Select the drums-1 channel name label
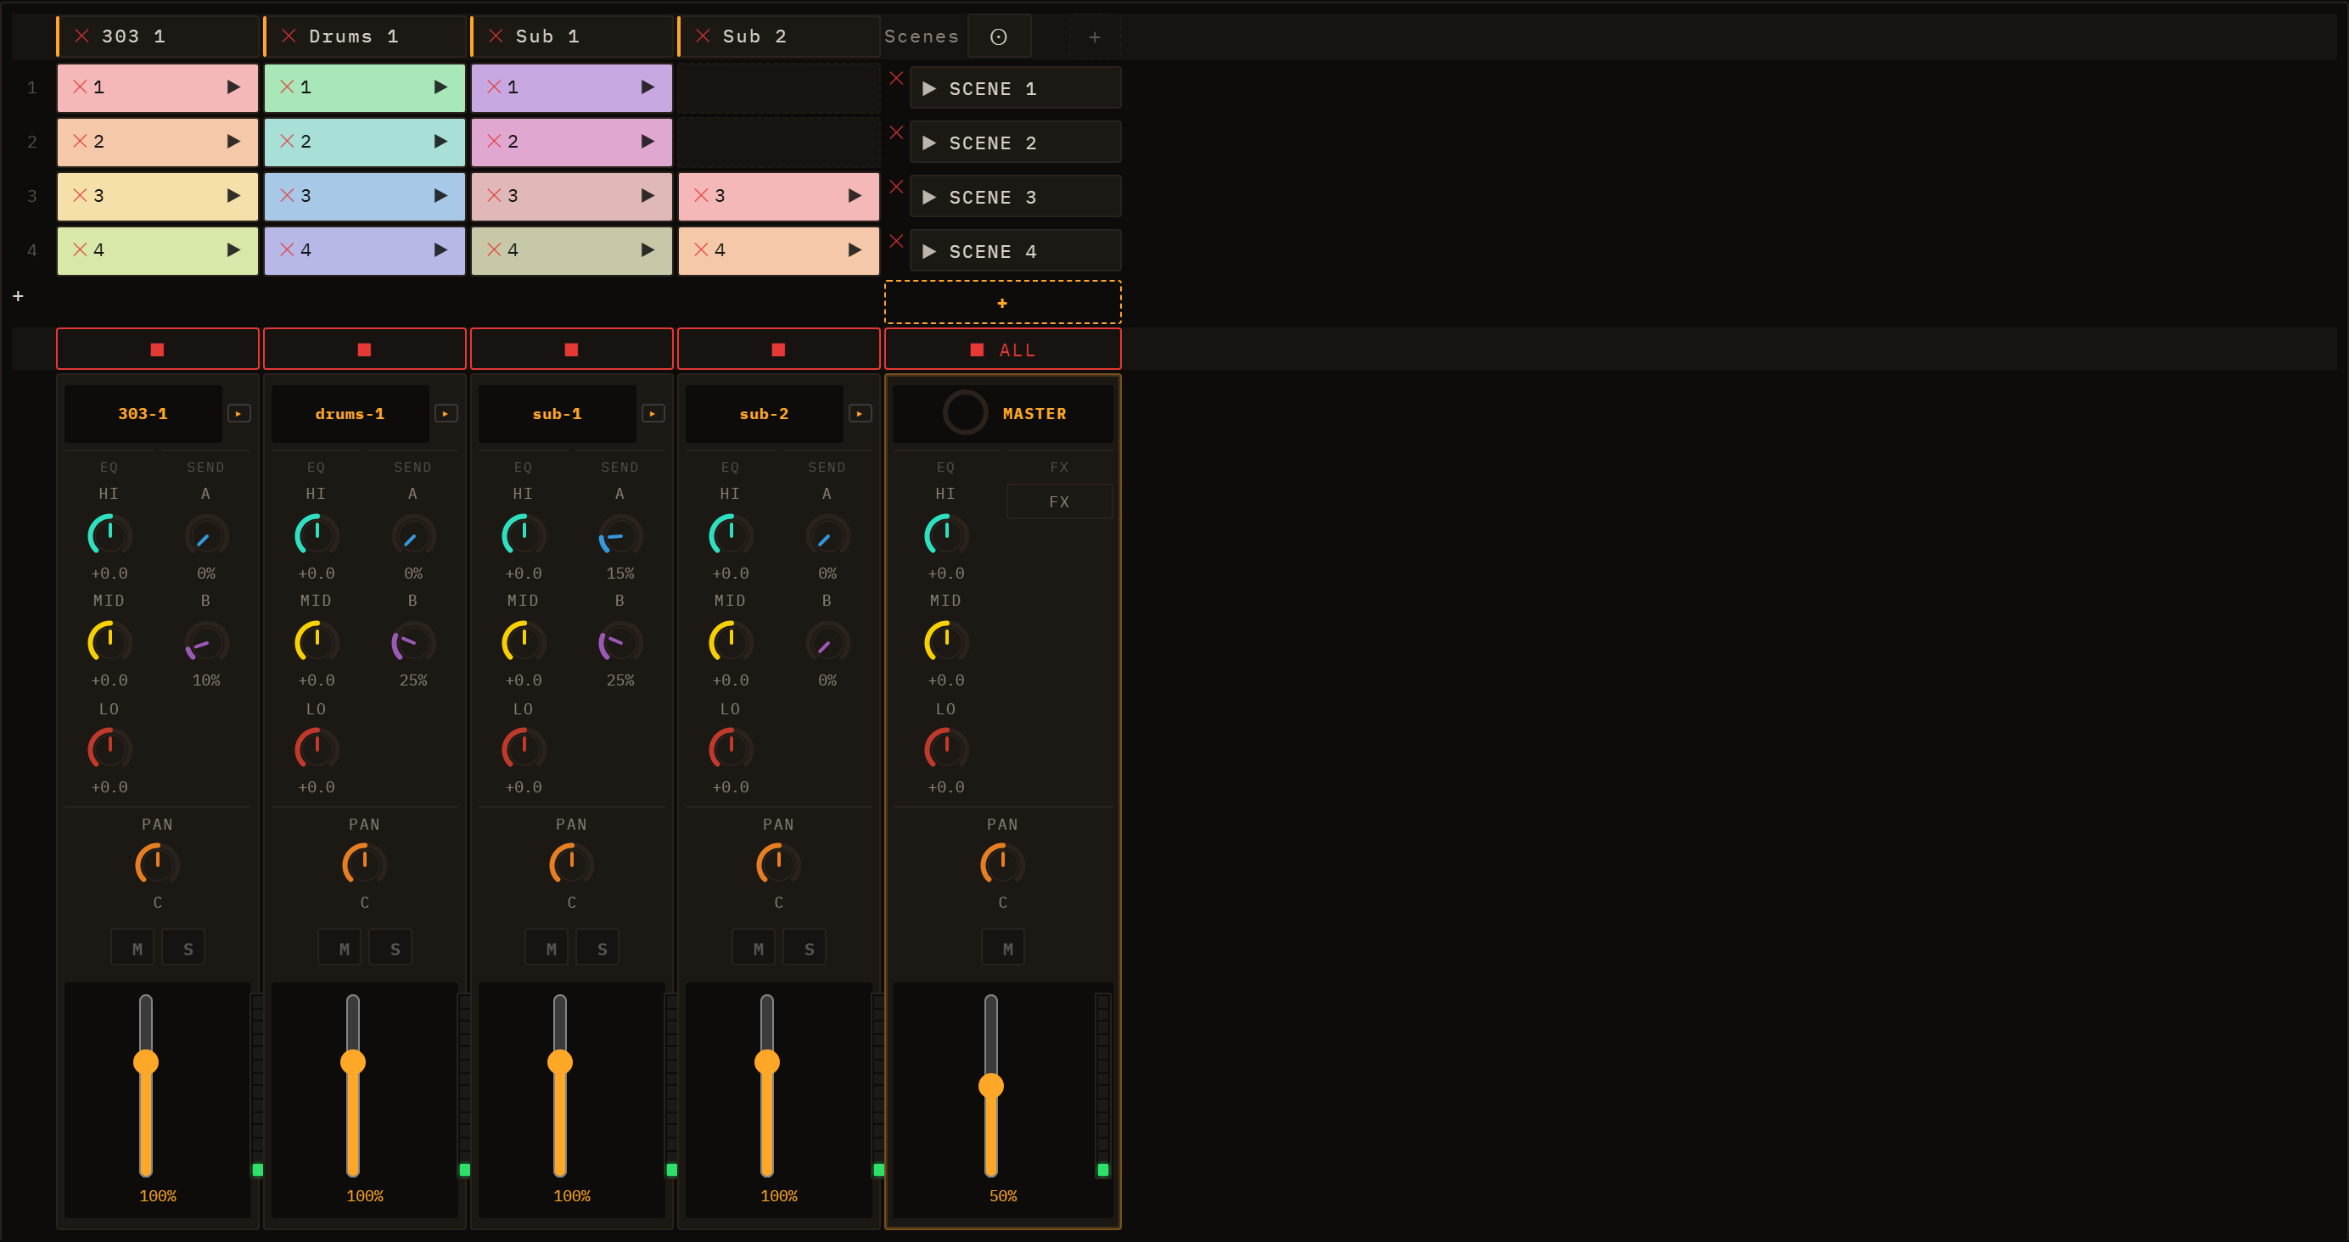Viewport: 2349px width, 1242px height. click(x=350, y=414)
